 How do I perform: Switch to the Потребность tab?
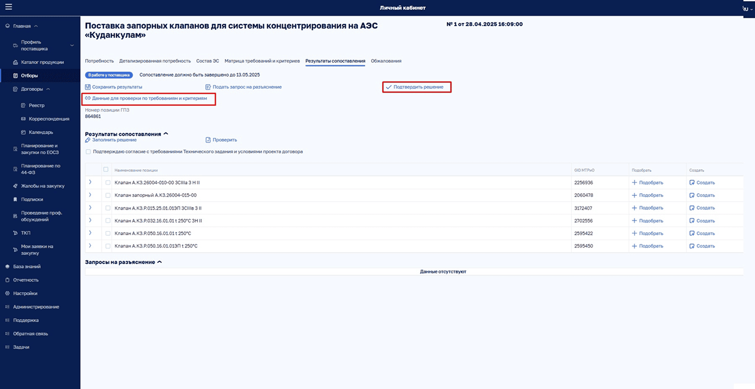[x=100, y=61]
